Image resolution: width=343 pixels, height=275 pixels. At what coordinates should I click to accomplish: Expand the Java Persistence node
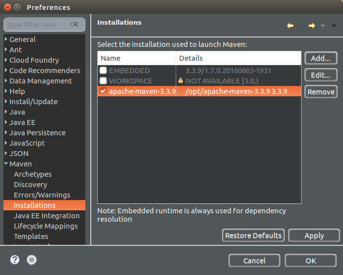click(6, 133)
